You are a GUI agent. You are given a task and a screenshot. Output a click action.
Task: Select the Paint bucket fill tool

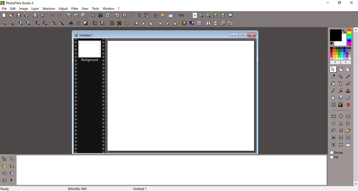pos(333,83)
